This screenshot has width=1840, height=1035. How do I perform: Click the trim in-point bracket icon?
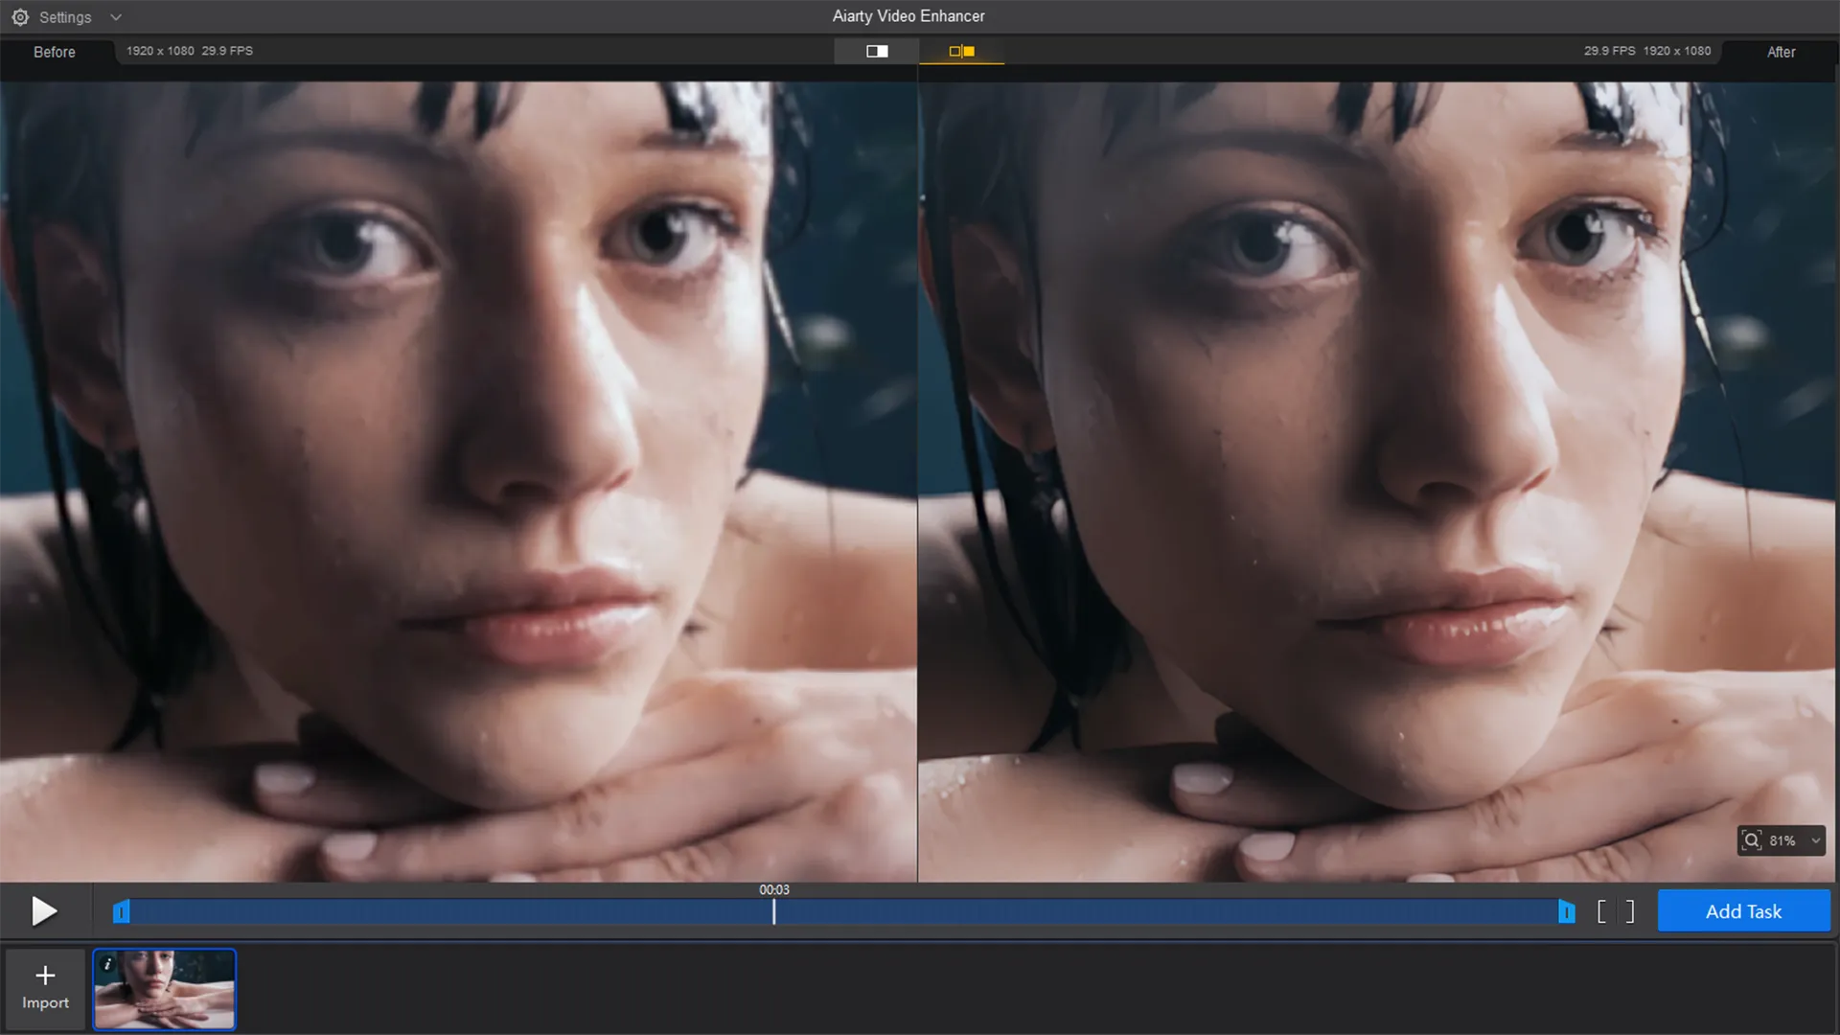click(1600, 911)
